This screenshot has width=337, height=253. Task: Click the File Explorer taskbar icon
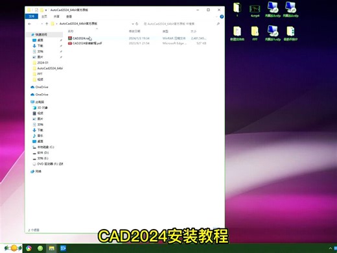pos(52,248)
